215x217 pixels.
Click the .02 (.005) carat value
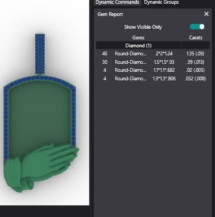point(195,70)
